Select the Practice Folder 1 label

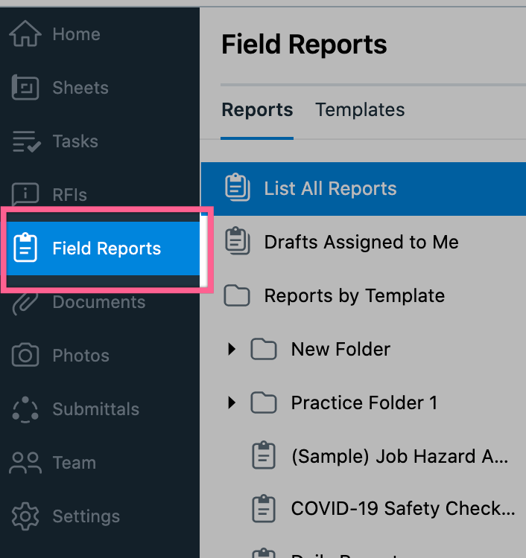click(x=364, y=403)
